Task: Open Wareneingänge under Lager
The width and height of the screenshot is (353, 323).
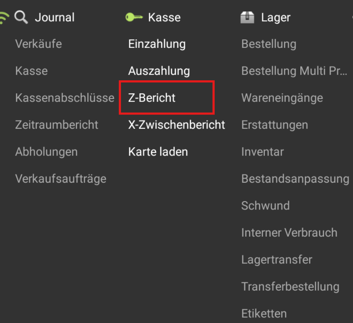Action: tap(282, 98)
